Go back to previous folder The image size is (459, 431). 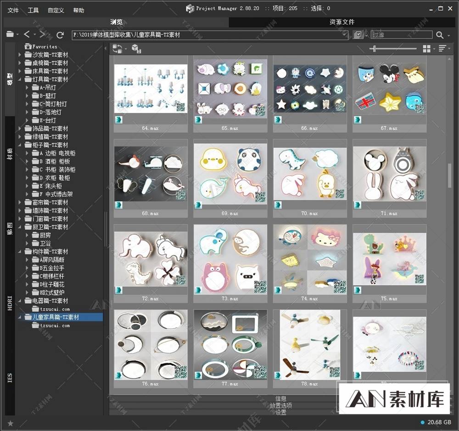click(x=27, y=34)
